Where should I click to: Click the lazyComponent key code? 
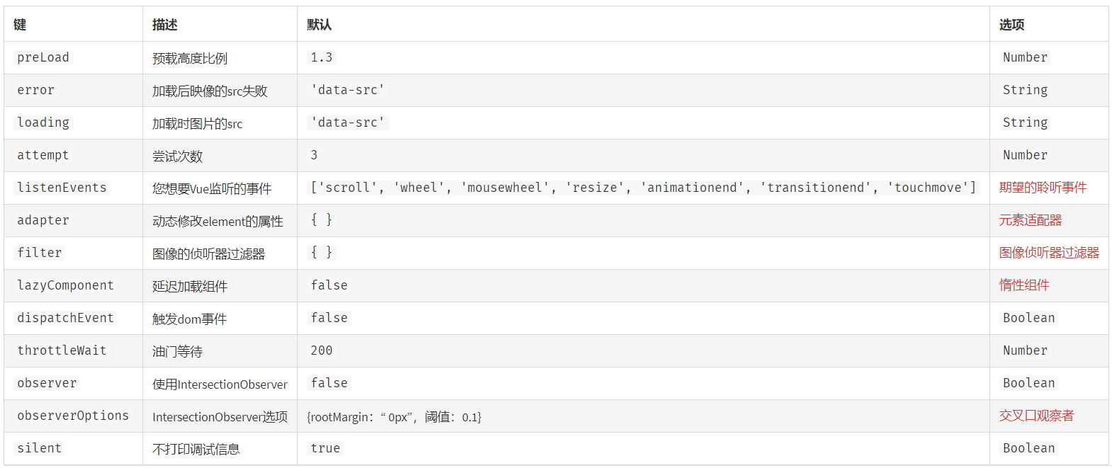65,285
